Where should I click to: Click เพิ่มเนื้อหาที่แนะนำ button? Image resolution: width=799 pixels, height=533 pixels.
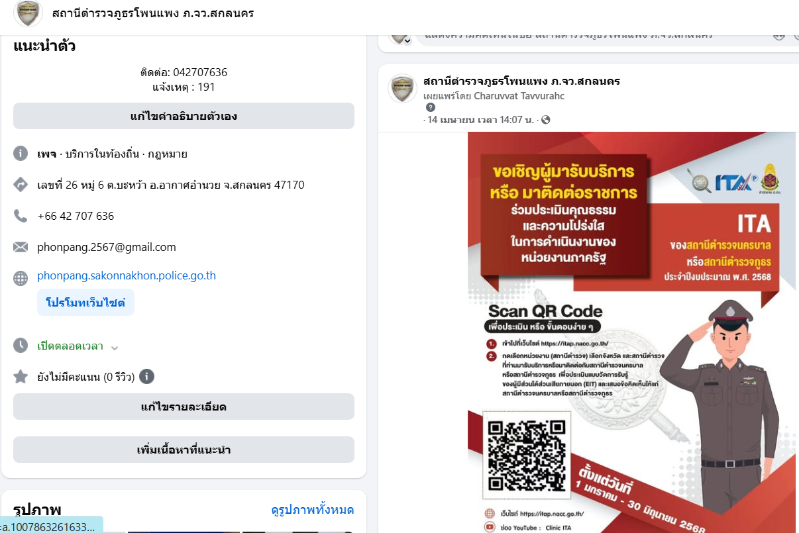[x=184, y=450]
